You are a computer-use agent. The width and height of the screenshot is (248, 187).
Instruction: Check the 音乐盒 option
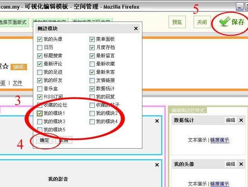[40, 89]
